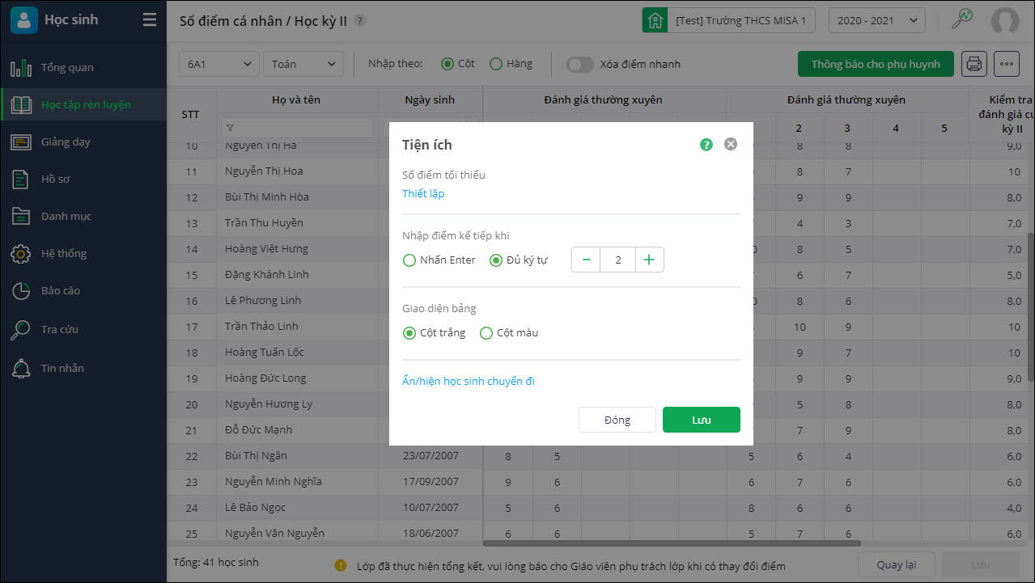The height and width of the screenshot is (583, 1035).
Task: Click the hamburger menu icon in sidebar
Action: (150, 20)
